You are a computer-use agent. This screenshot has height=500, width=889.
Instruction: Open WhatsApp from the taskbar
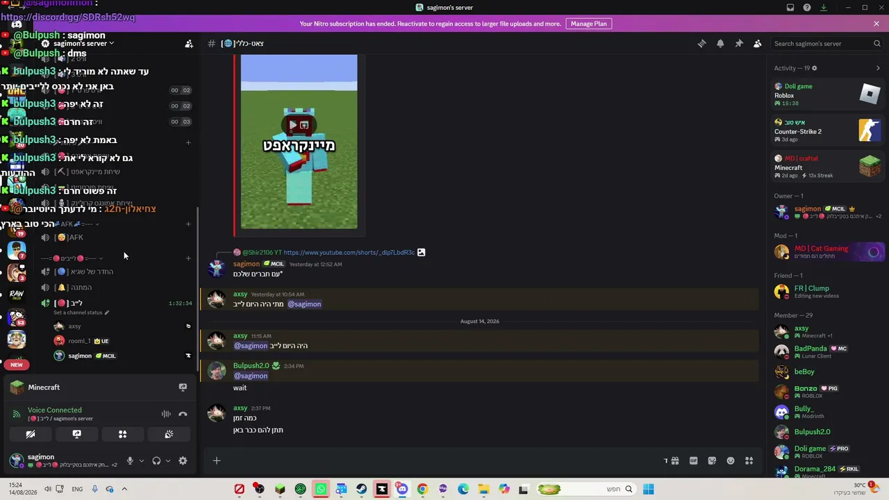tap(320, 489)
